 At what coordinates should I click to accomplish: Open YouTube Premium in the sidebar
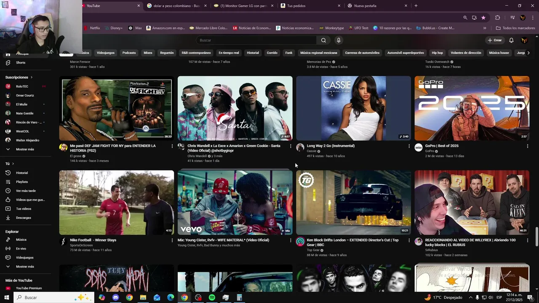(x=28, y=288)
